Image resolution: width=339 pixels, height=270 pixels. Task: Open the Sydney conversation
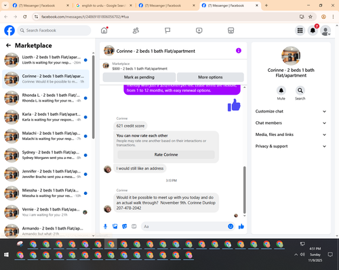(46, 155)
